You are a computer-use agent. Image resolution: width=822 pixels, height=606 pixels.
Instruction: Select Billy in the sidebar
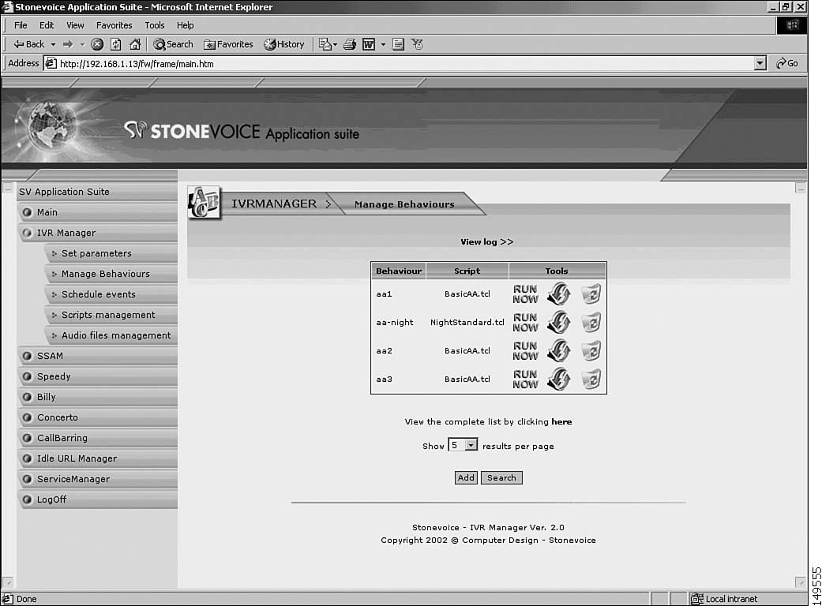(97, 397)
